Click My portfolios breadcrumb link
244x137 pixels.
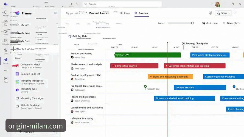point(73,13)
